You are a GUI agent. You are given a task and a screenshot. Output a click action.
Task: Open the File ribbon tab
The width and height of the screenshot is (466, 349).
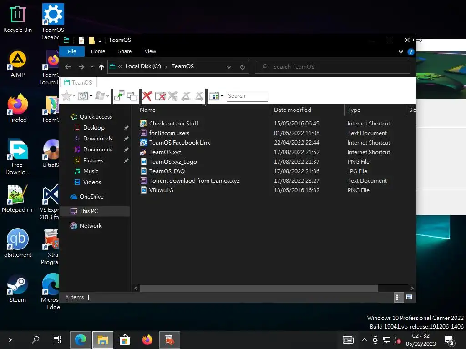click(72, 51)
